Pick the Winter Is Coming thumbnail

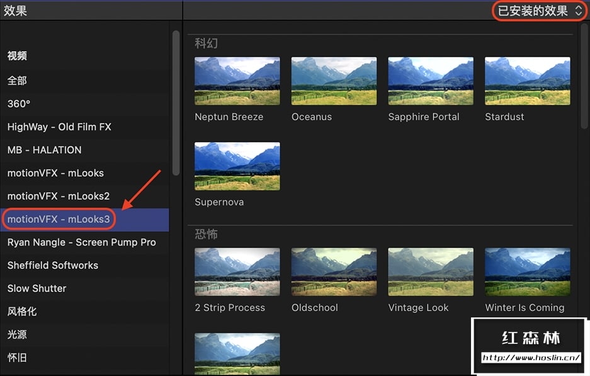527,271
